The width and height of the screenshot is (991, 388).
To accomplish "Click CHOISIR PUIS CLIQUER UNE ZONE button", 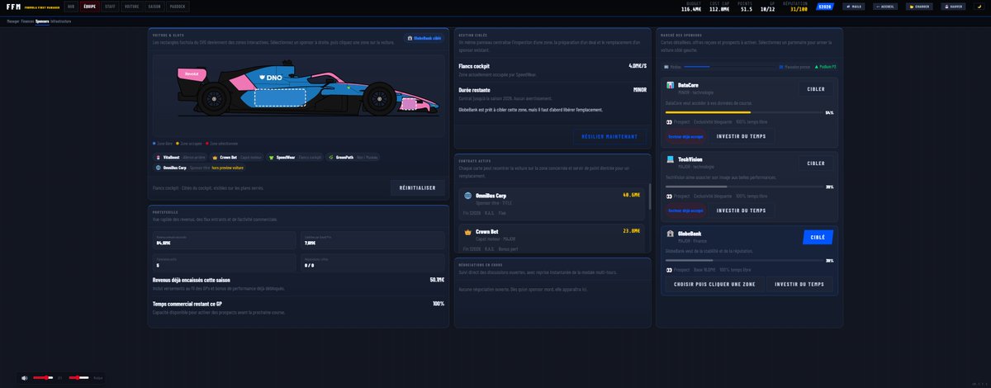I will tap(714, 284).
